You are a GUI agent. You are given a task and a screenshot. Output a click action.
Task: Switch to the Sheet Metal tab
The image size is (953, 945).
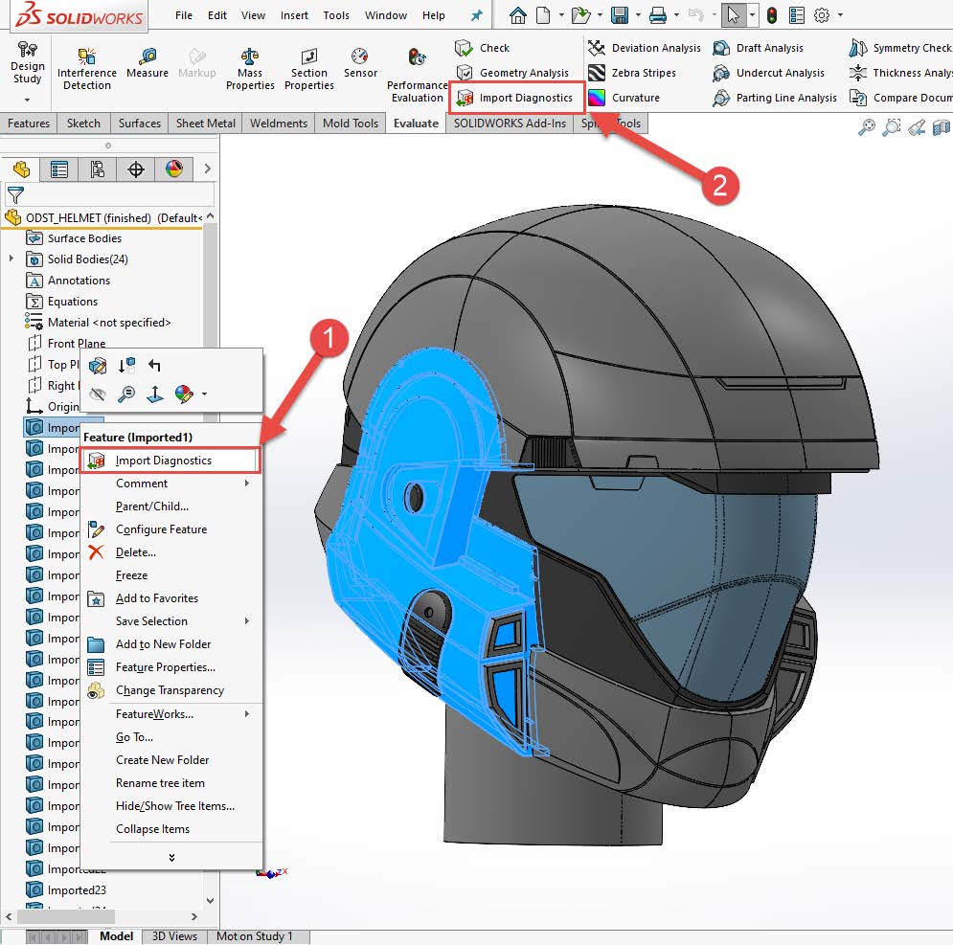point(205,124)
